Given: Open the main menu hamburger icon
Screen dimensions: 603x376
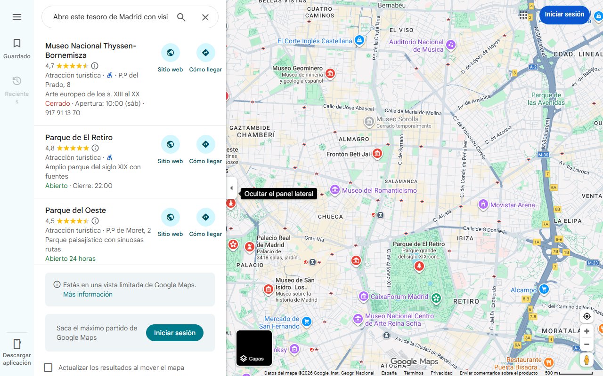Looking at the screenshot, I should [17, 17].
